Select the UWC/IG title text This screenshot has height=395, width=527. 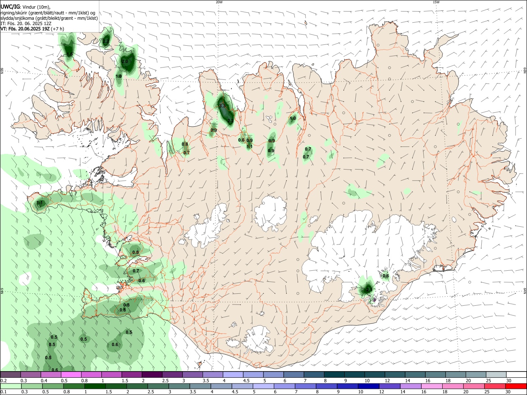click(10, 6)
